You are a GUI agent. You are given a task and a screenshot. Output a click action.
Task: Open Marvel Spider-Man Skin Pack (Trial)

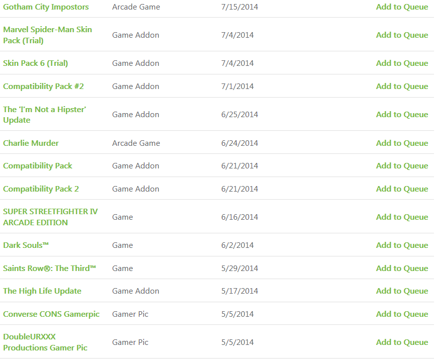pos(47,35)
